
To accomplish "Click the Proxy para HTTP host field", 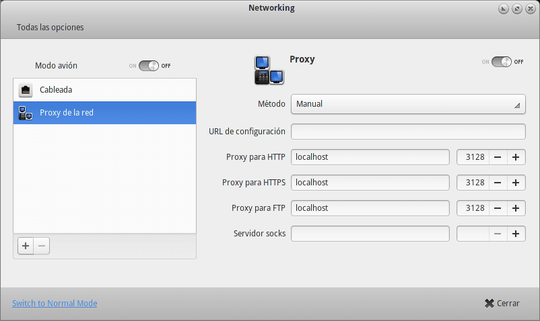I will tap(370, 157).
